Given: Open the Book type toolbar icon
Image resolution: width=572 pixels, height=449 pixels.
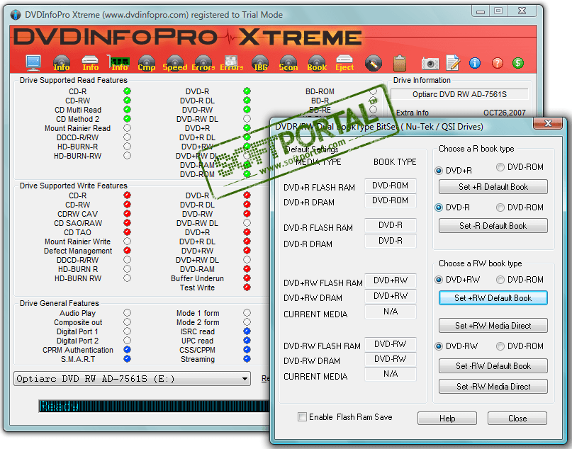Looking at the screenshot, I should point(317,63).
